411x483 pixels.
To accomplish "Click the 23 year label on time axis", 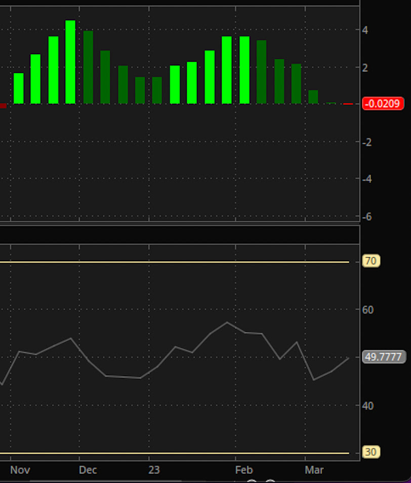I will 154,470.
